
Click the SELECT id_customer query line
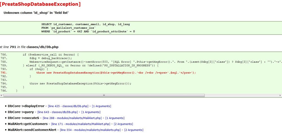point(85,24)
